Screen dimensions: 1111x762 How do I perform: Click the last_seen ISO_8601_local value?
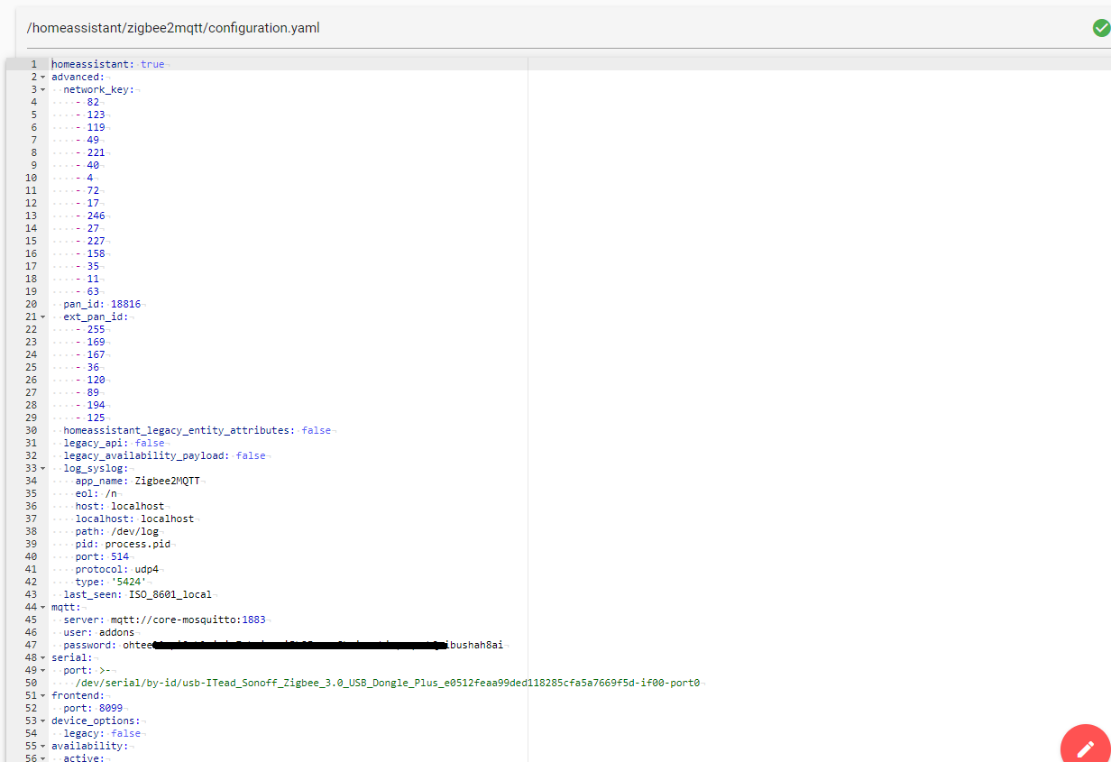[x=170, y=594]
